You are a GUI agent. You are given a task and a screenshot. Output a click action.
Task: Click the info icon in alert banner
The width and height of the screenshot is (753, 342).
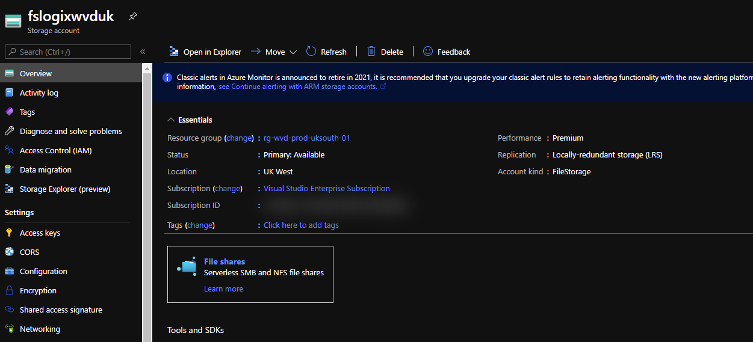(167, 78)
